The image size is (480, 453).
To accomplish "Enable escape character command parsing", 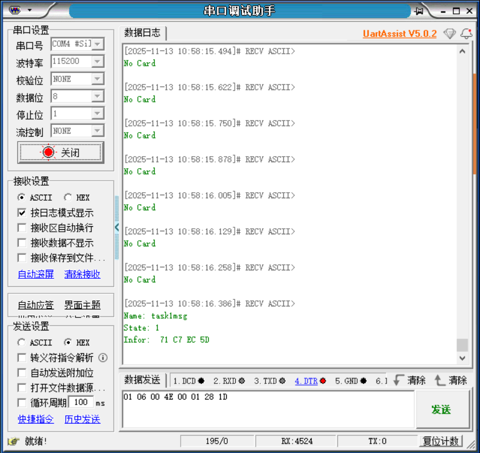I will click(x=22, y=357).
